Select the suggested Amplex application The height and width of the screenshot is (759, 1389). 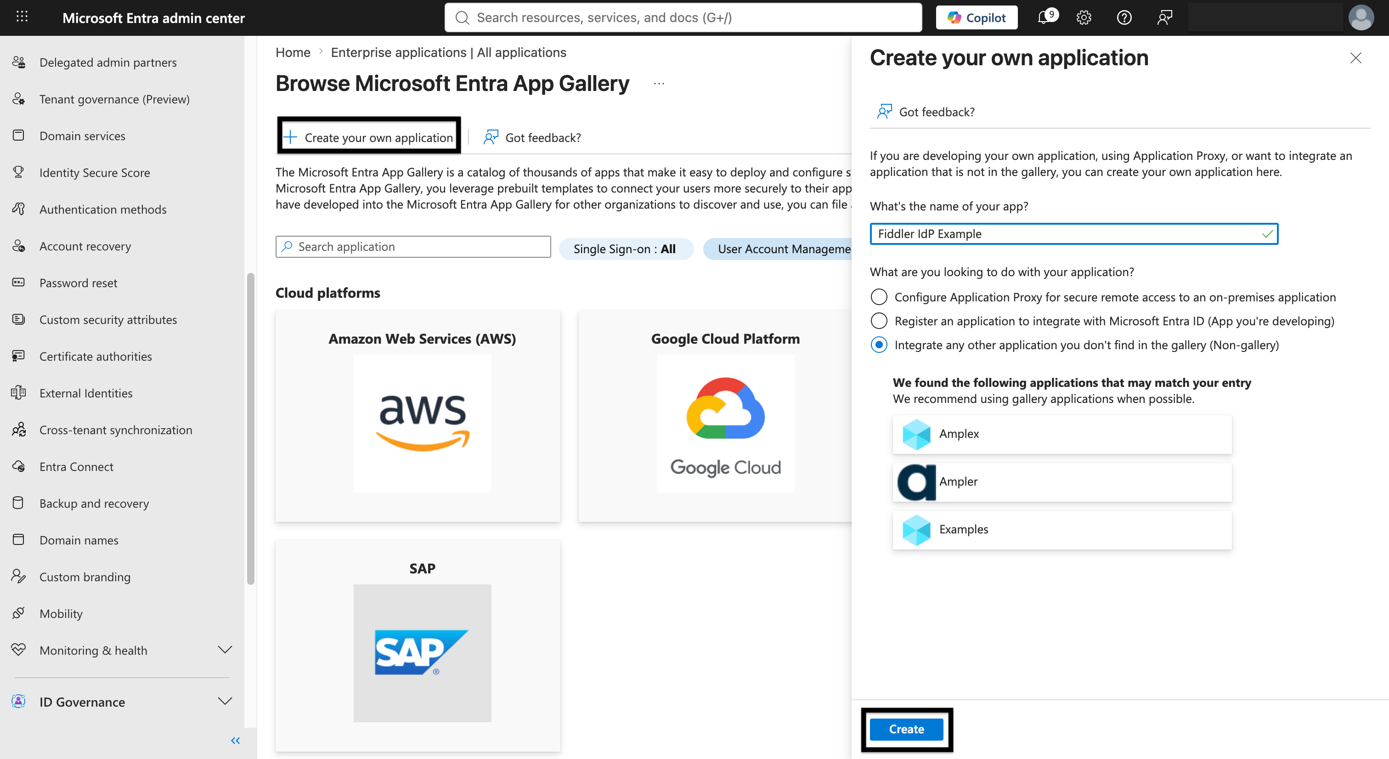[x=1062, y=434]
